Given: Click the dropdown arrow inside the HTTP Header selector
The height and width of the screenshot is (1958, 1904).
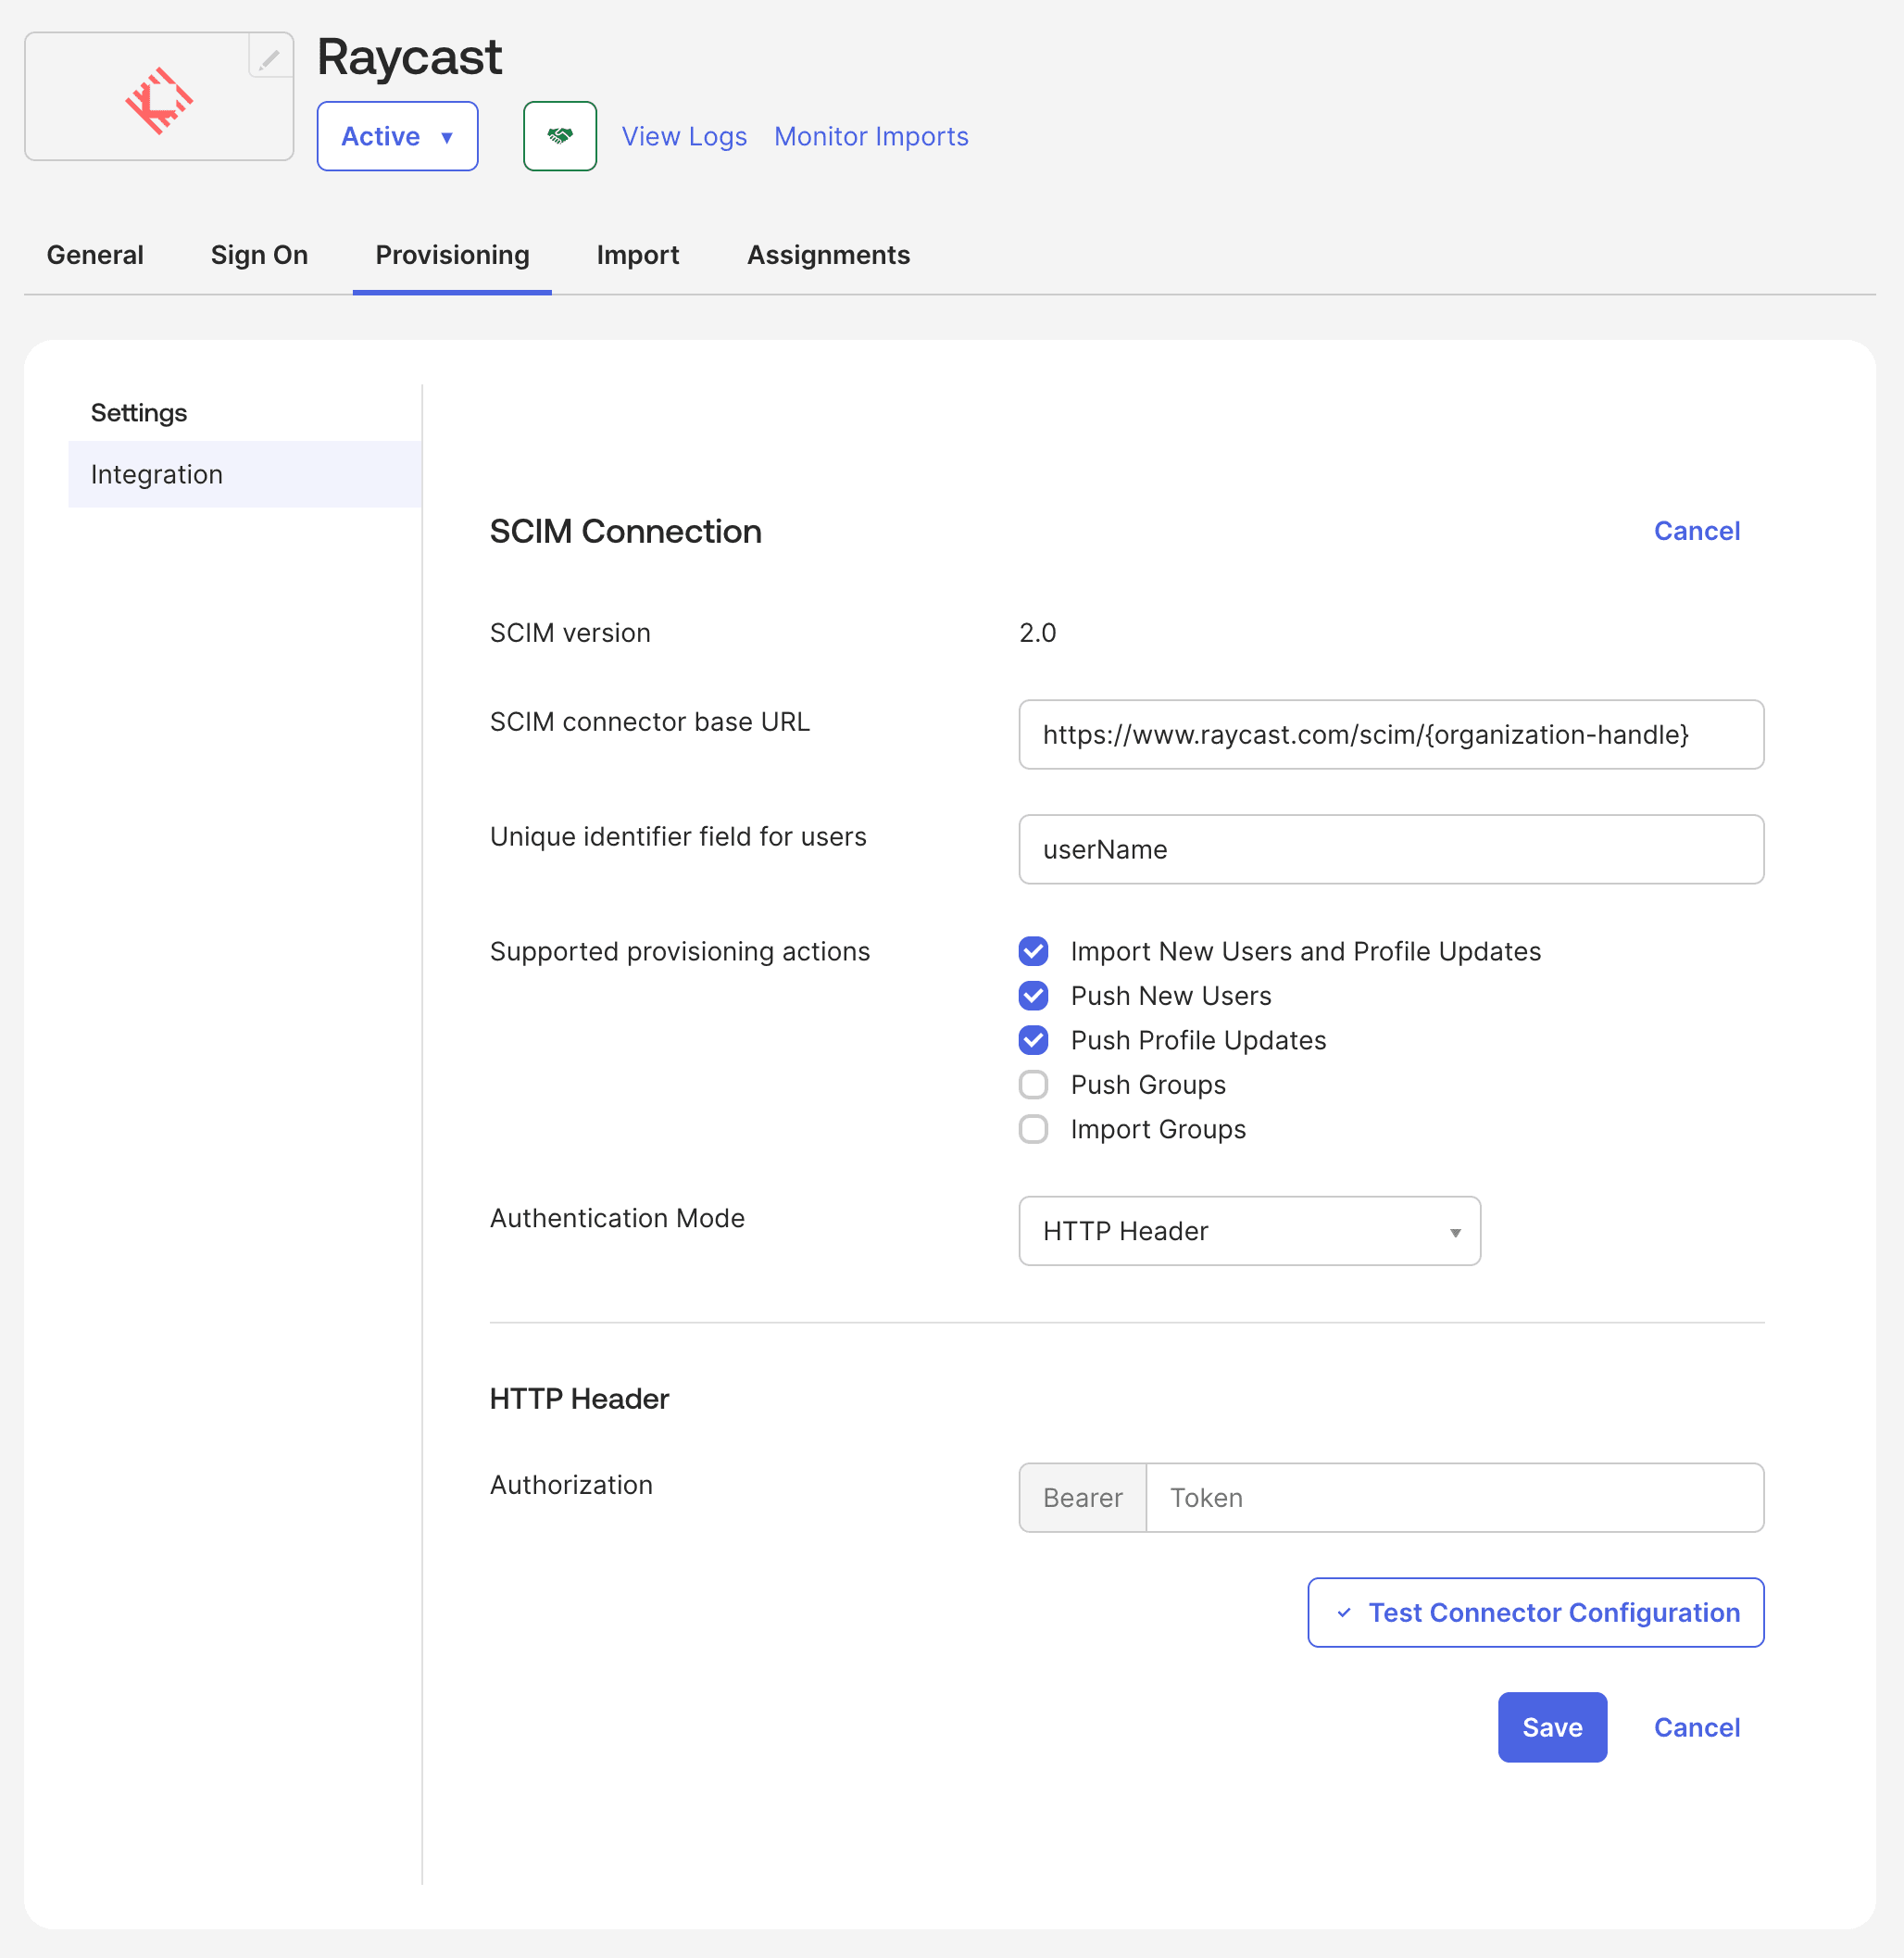Looking at the screenshot, I should pos(1455,1232).
